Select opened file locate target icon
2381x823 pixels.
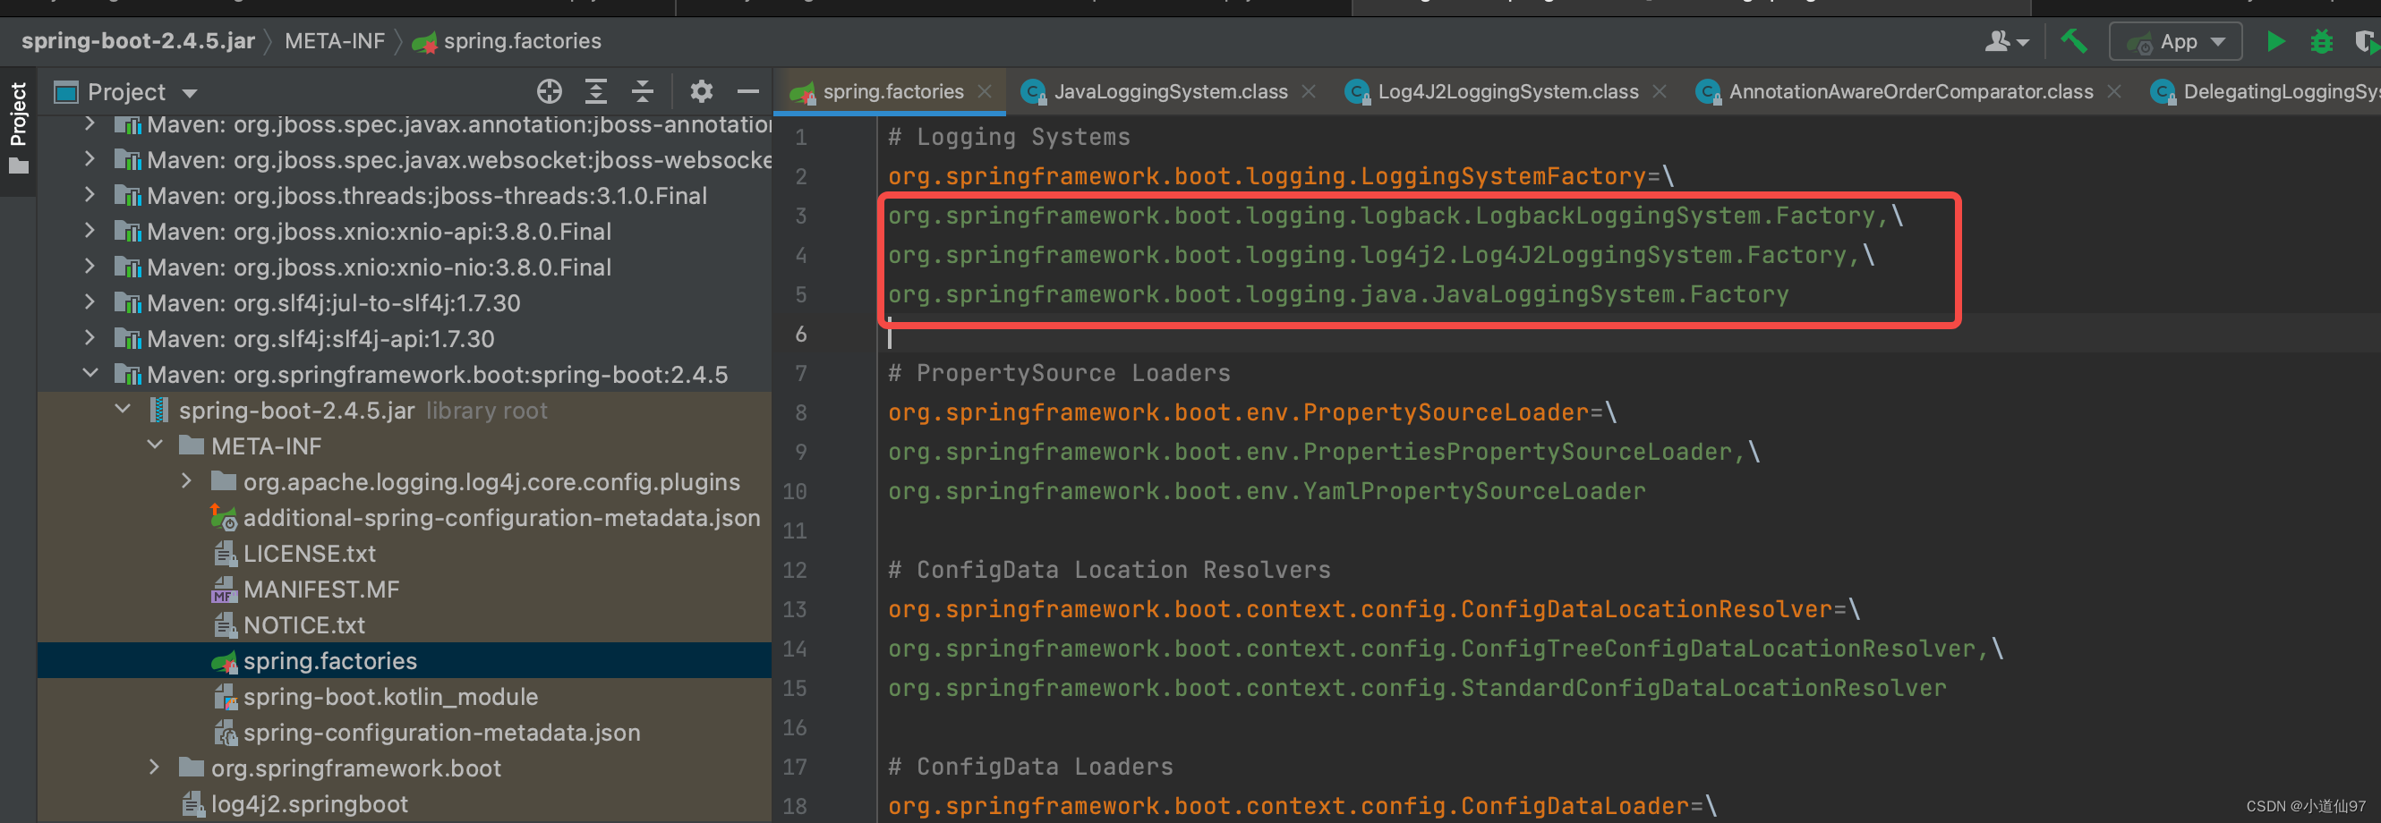click(x=549, y=91)
